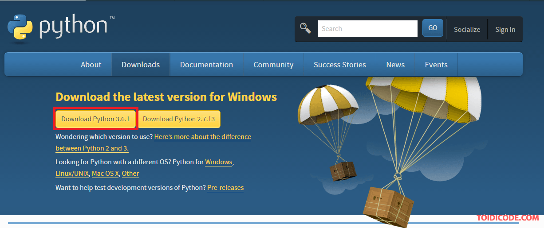
Task: Open the Community menu
Action: click(x=273, y=65)
